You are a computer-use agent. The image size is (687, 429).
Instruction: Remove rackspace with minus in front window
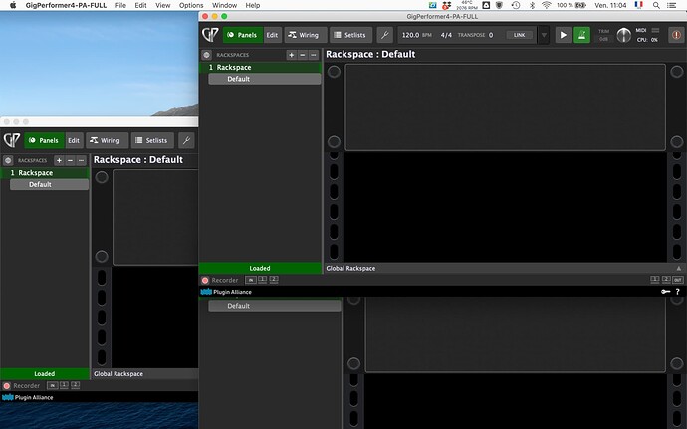(303, 55)
